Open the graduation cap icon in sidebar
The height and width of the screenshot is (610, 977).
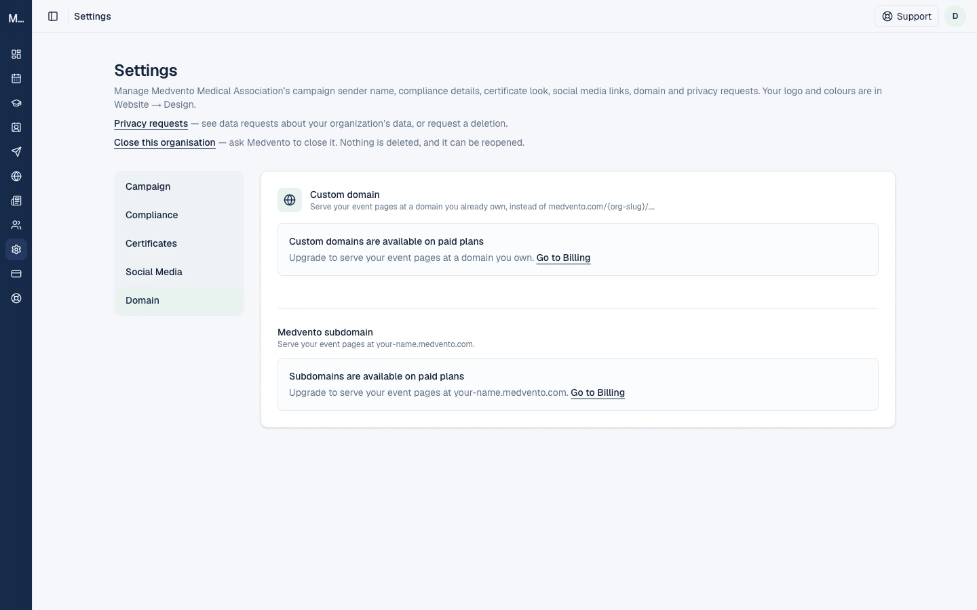click(16, 103)
